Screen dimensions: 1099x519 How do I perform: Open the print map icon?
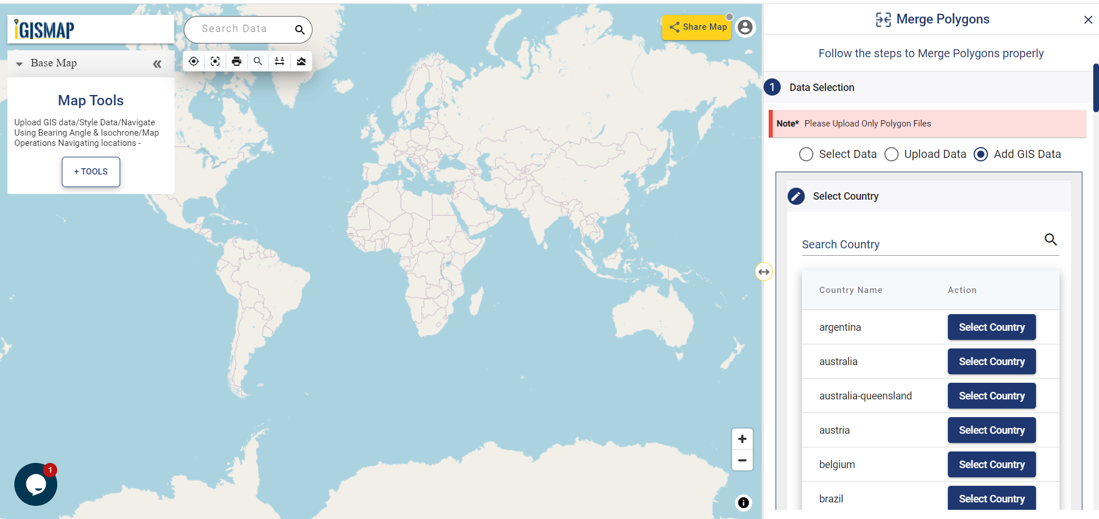[236, 61]
